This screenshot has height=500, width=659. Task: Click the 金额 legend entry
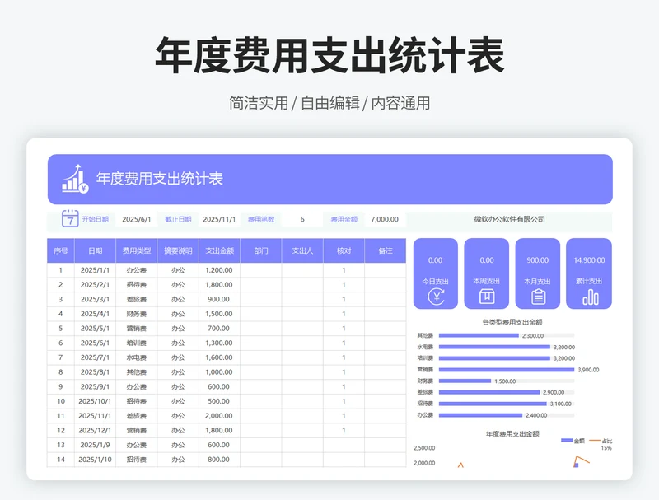[x=573, y=441]
